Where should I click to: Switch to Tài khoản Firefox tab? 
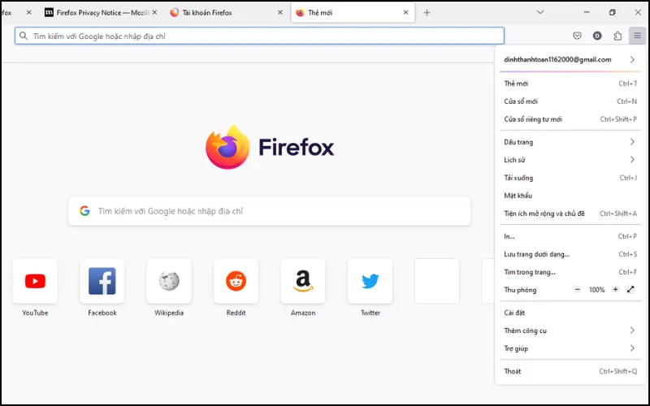[x=226, y=12]
